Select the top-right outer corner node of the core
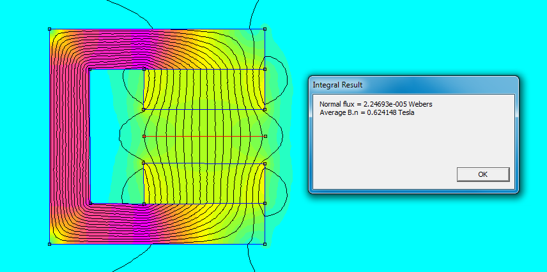This screenshot has width=547, height=272. 265,29
